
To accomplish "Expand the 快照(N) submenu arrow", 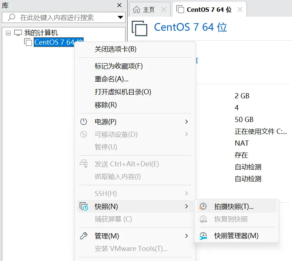I will coord(187,206).
